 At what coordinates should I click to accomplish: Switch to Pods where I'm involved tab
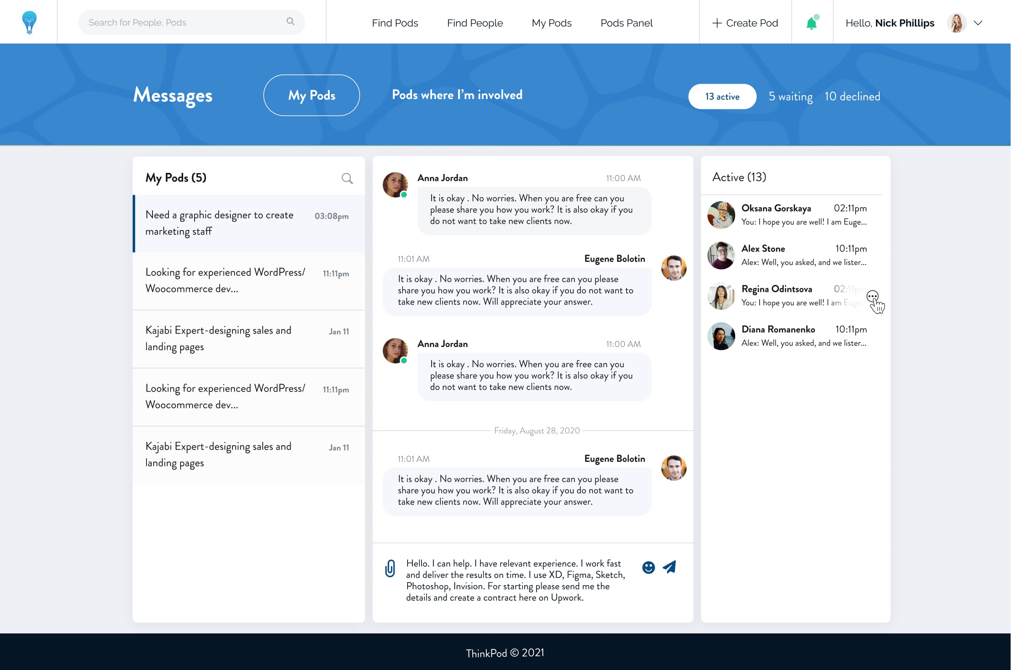(457, 95)
